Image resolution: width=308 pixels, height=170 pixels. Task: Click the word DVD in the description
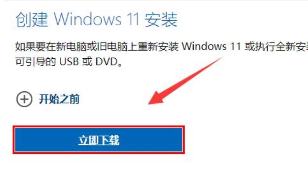click(x=107, y=62)
